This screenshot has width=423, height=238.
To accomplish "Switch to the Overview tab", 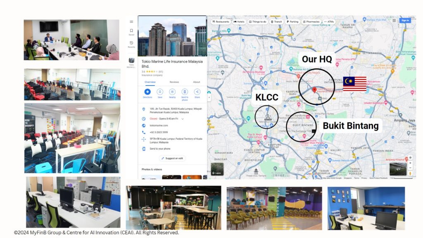I will point(150,82).
